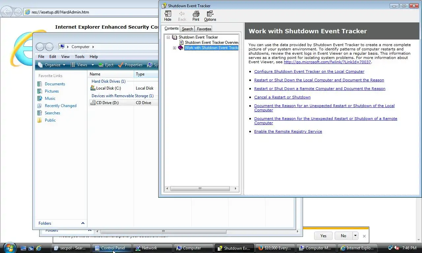This screenshot has width=422, height=253.
Task: Print the current help topic
Action: click(x=196, y=16)
